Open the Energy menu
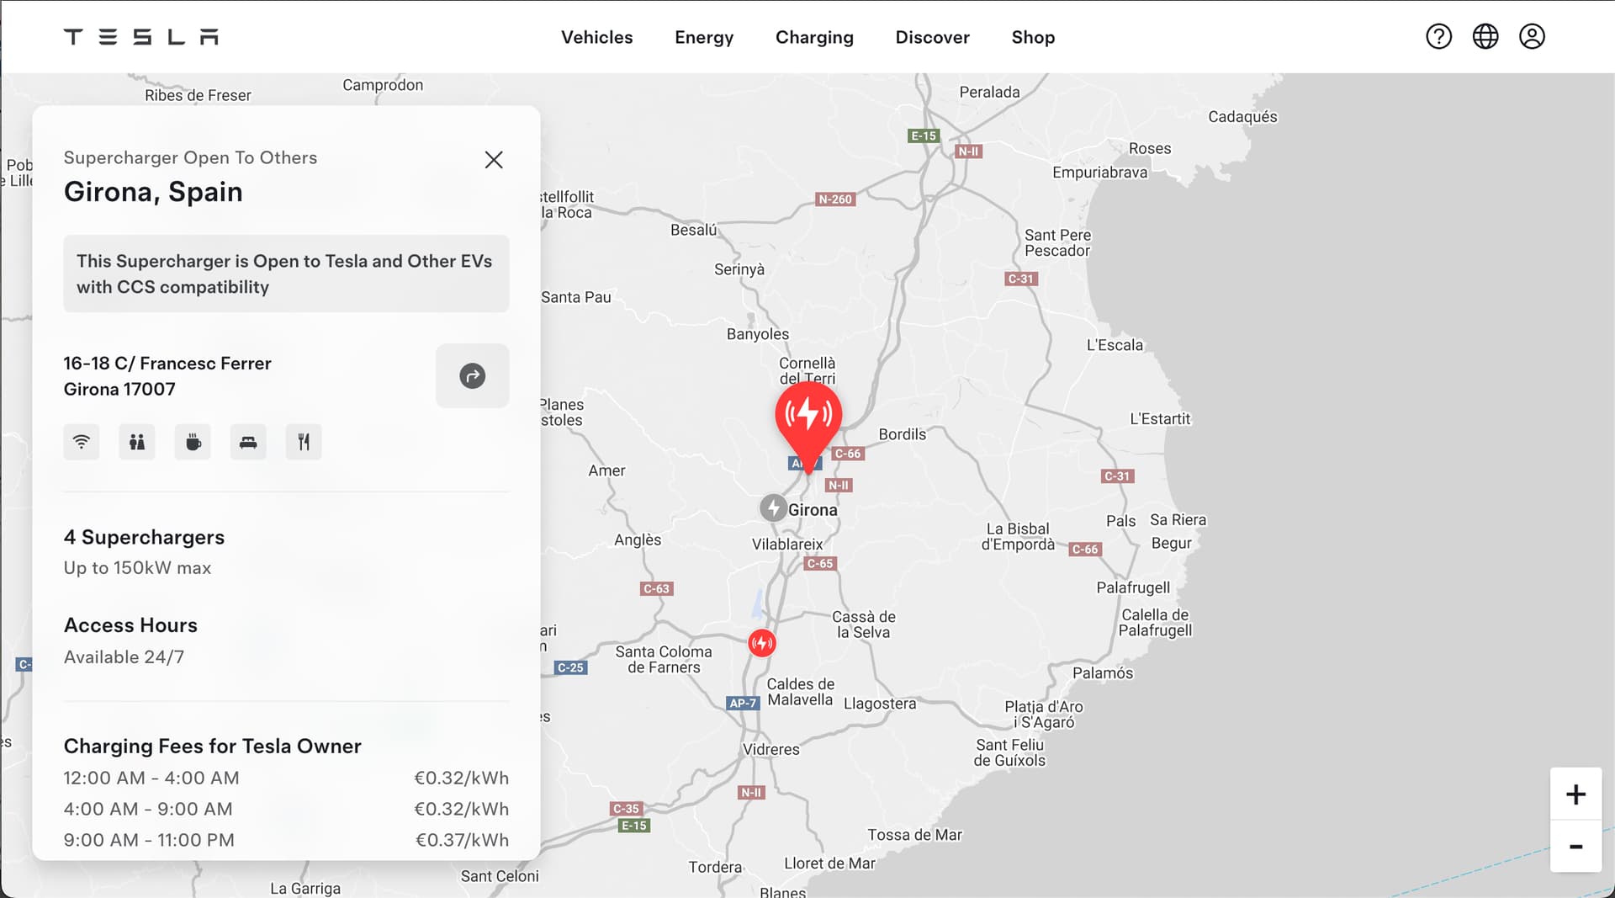 click(703, 37)
